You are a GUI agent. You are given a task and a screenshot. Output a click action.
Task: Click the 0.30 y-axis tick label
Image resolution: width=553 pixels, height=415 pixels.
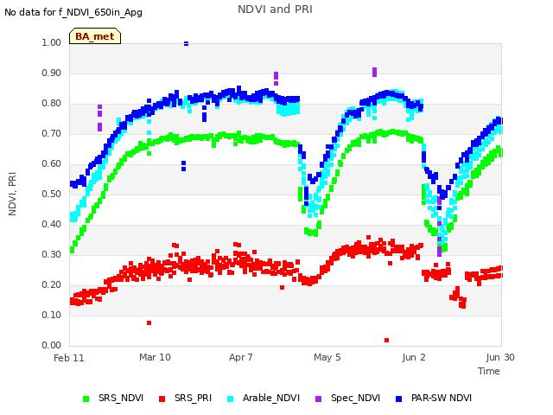(x=52, y=254)
